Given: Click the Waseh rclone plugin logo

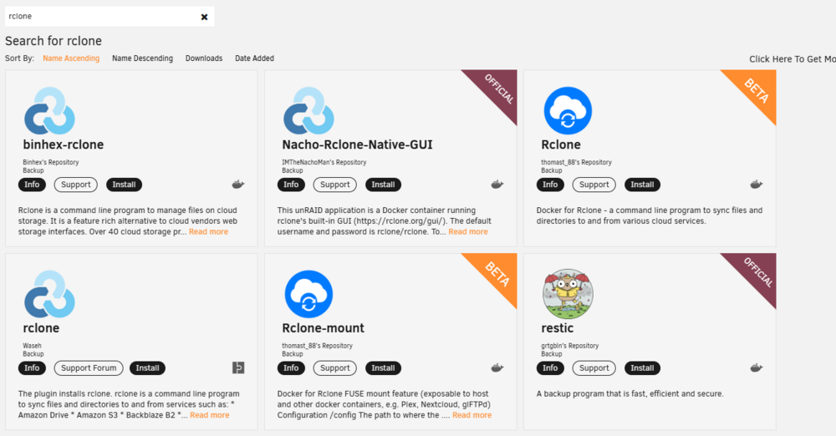Looking at the screenshot, I should click(x=49, y=294).
